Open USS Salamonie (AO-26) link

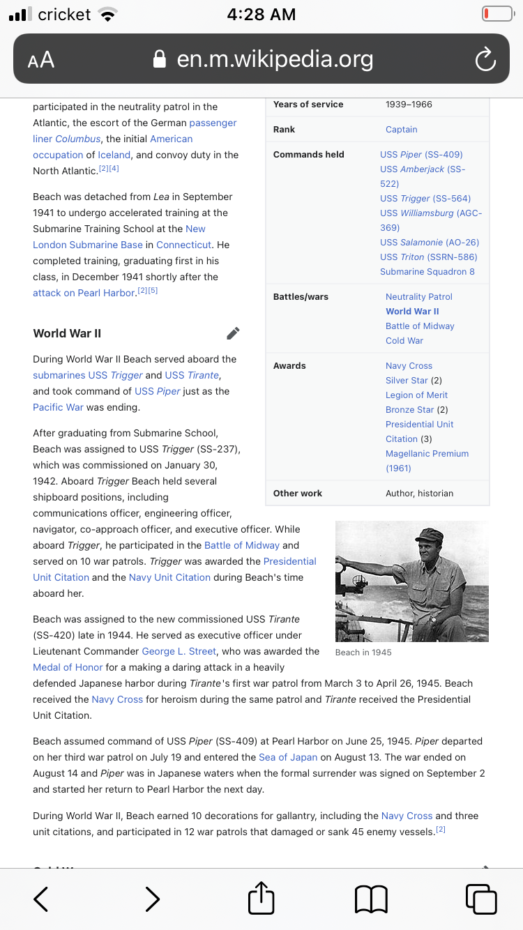[x=430, y=243]
